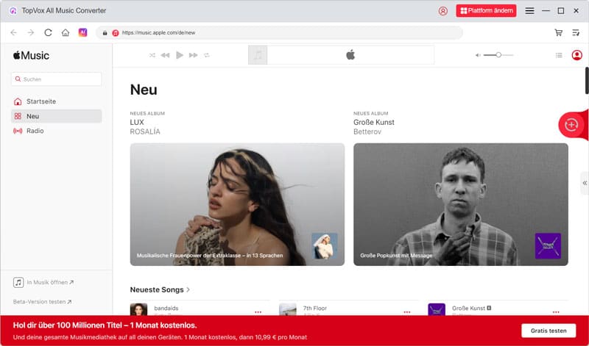Click the 7th Floor song cover
The width and height of the screenshot is (589, 346).
click(x=288, y=309)
